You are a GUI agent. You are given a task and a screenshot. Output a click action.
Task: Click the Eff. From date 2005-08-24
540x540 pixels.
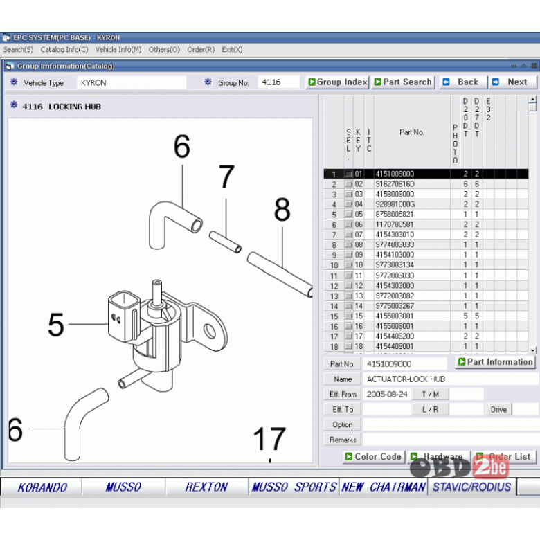[387, 395]
